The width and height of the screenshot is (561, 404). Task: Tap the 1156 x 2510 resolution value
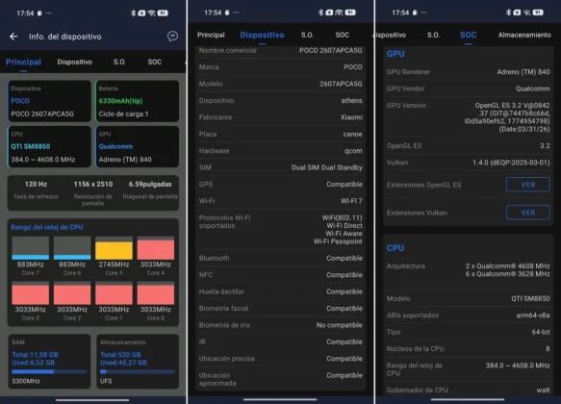[x=93, y=184]
